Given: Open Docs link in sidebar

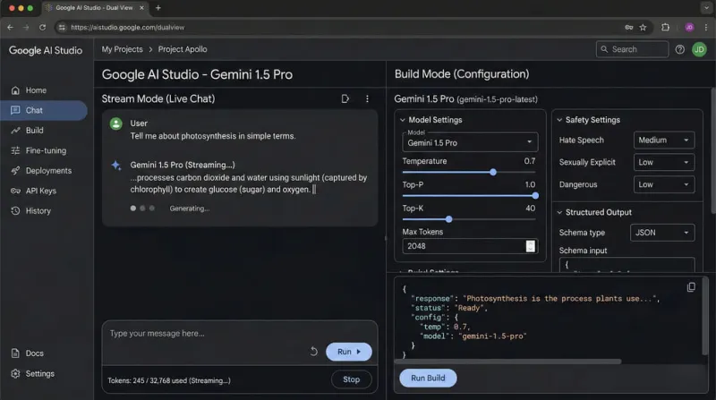Looking at the screenshot, I should pos(44,353).
